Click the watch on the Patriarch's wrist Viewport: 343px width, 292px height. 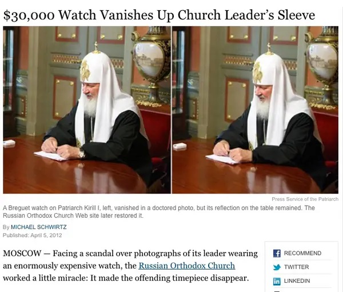82,153
